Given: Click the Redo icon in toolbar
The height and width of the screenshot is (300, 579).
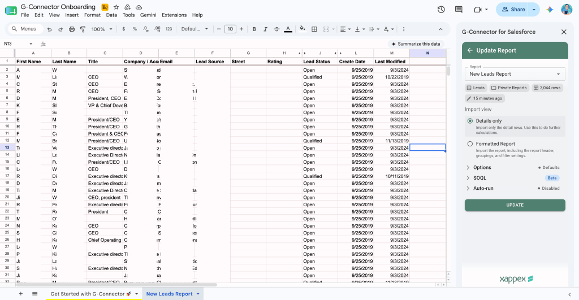Looking at the screenshot, I should [60, 29].
